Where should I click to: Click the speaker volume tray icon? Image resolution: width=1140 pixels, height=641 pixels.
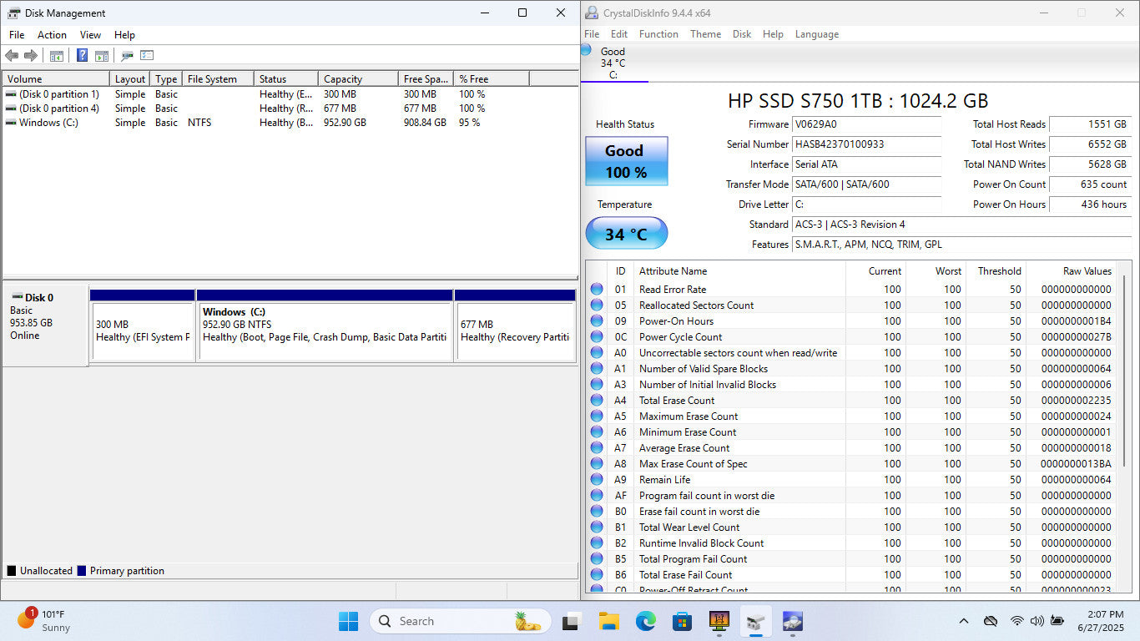tap(1037, 621)
